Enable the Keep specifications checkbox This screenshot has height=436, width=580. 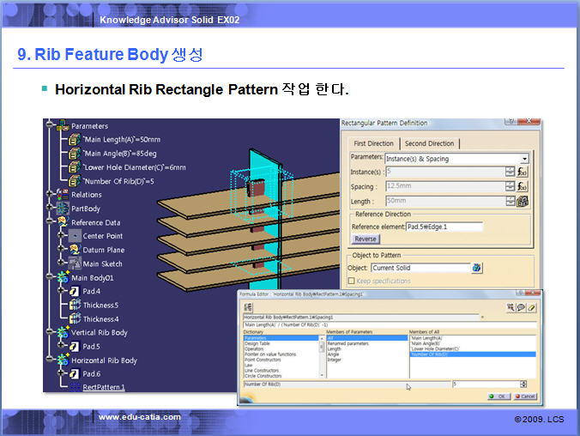tap(351, 282)
